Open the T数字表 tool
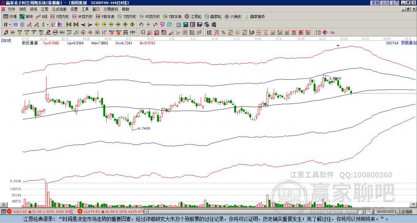The height and width of the screenshot is (223, 417). [x=172, y=16]
